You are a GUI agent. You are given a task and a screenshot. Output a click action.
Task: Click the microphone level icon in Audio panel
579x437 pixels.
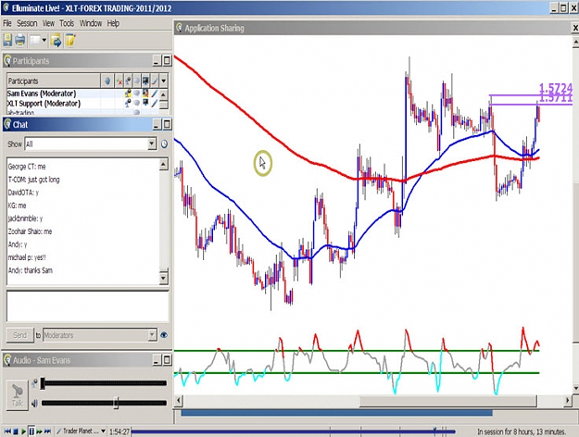tap(34, 383)
